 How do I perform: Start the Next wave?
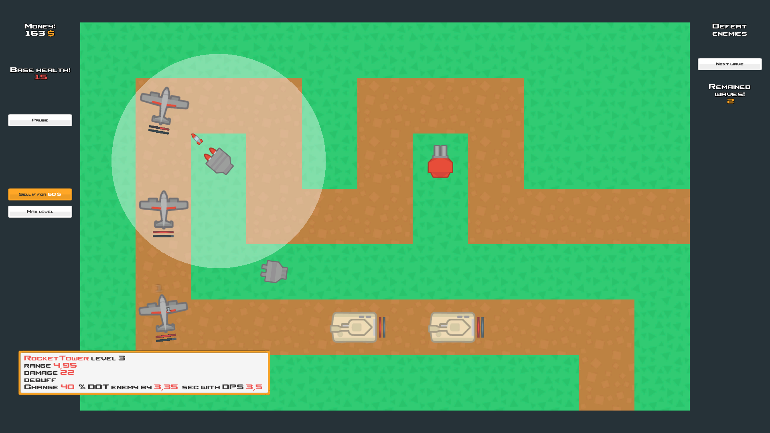tap(729, 64)
